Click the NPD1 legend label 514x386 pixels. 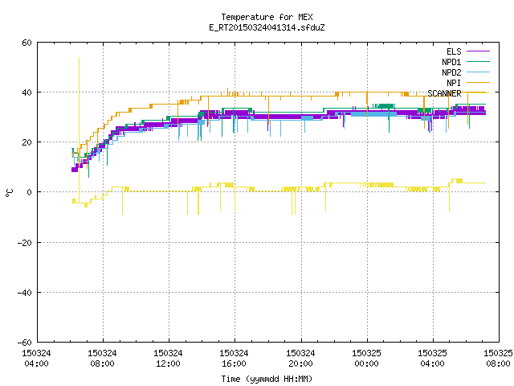(x=451, y=62)
